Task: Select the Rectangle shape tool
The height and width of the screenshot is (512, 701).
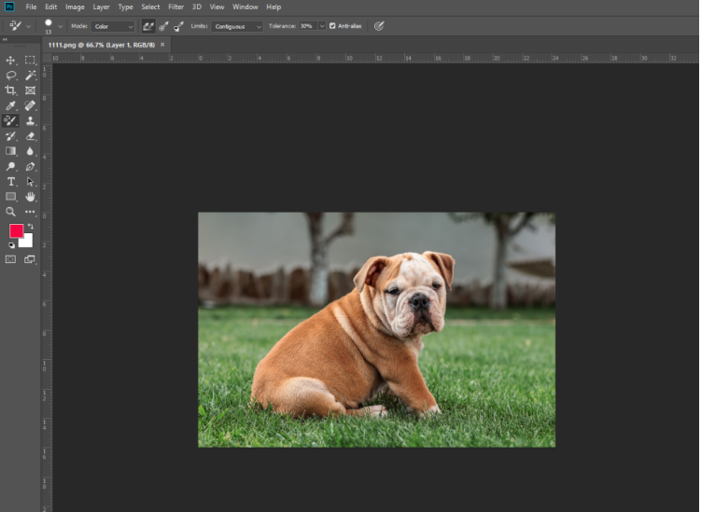Action: tap(10, 197)
